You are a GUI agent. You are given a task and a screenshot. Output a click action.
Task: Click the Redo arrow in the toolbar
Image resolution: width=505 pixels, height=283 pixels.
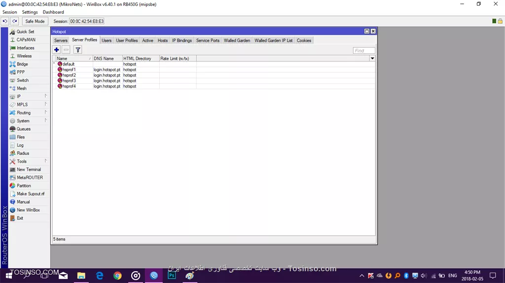[x=15, y=21]
